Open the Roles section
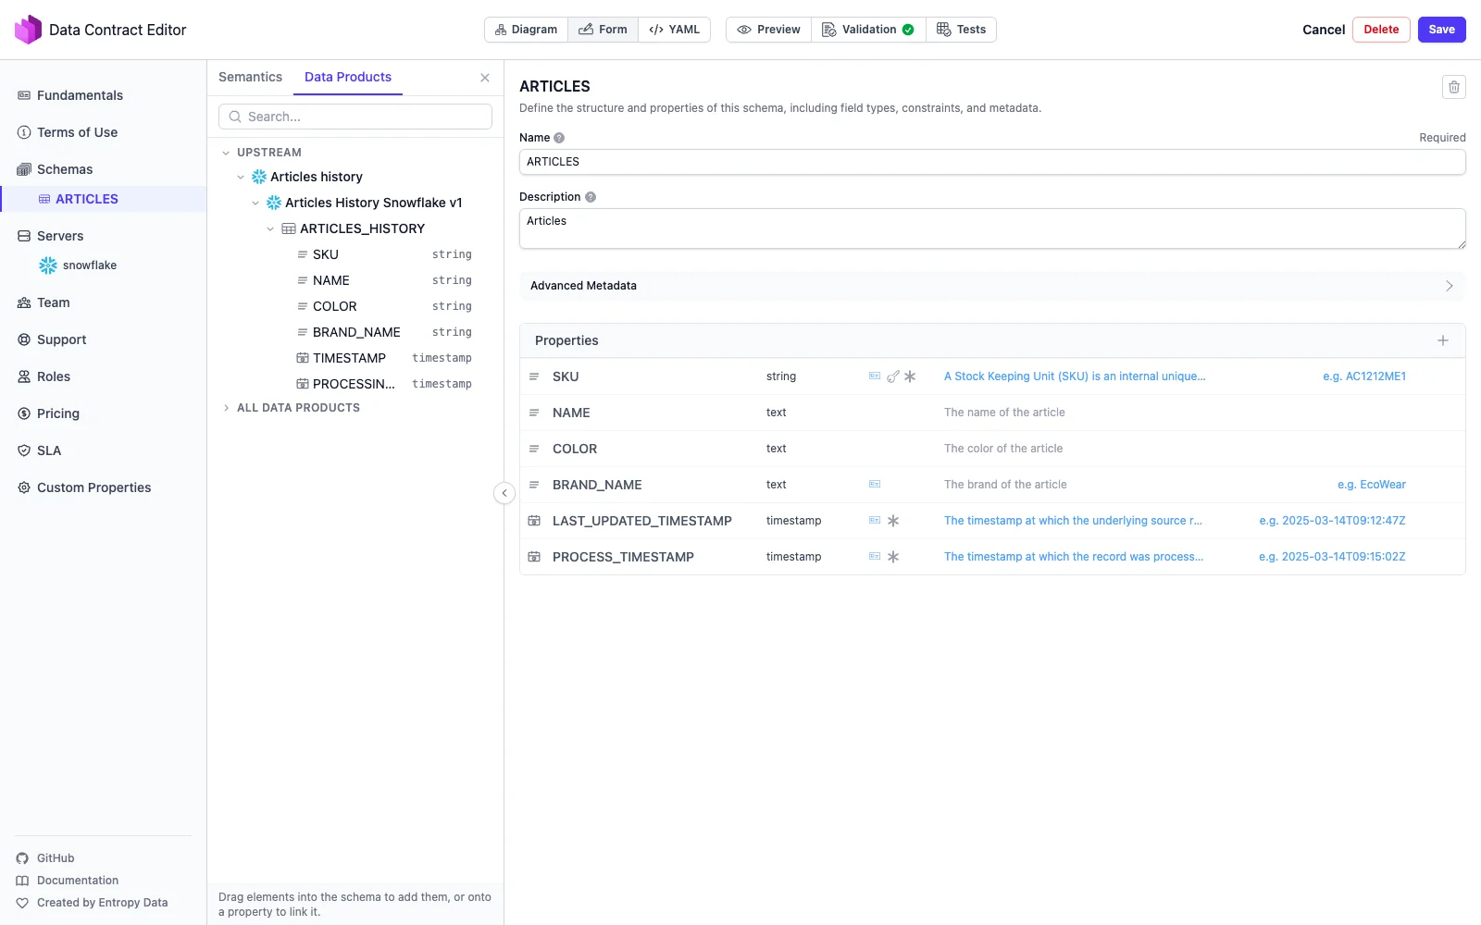Viewport: 1481px width, 925px height. 54,376
